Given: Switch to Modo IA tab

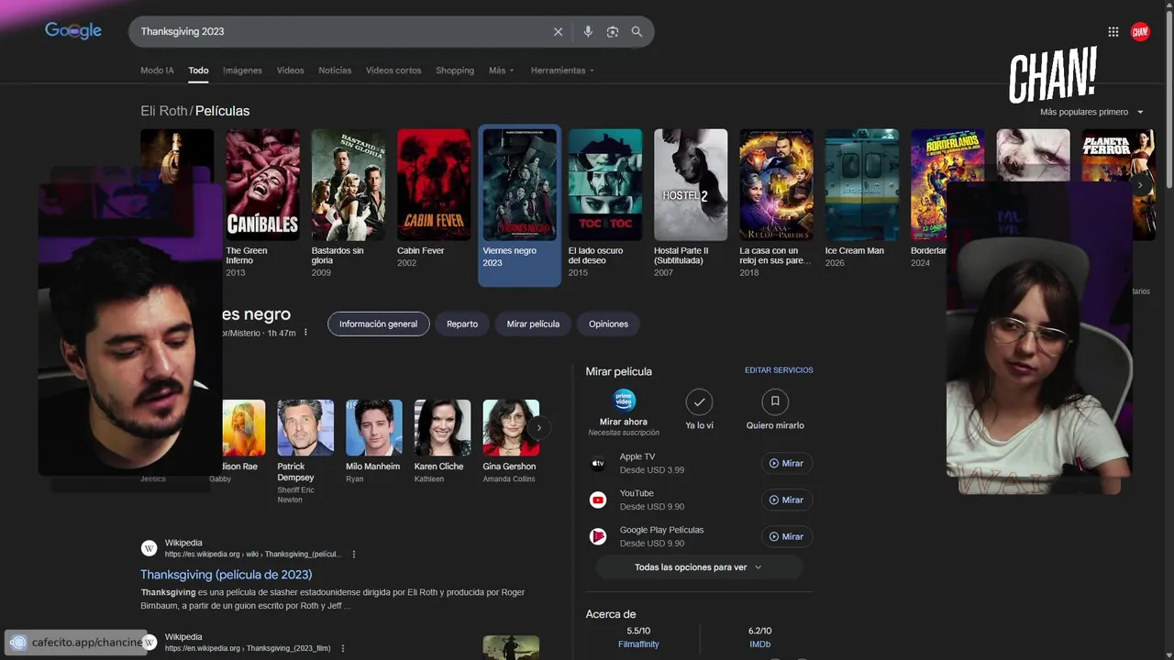Looking at the screenshot, I should 157,71.
